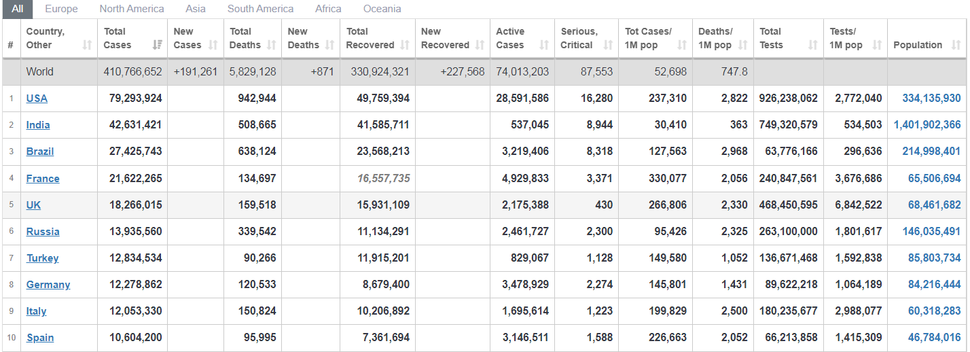Sort by Deaths/1M pop arrows
The height and width of the screenshot is (352, 970).
point(743,45)
